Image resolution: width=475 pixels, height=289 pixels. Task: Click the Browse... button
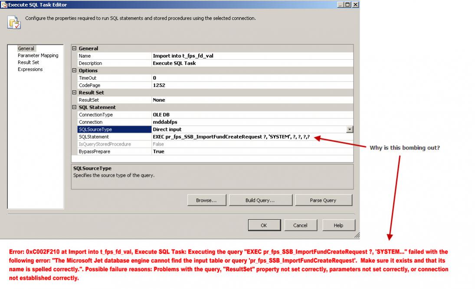coord(206,200)
